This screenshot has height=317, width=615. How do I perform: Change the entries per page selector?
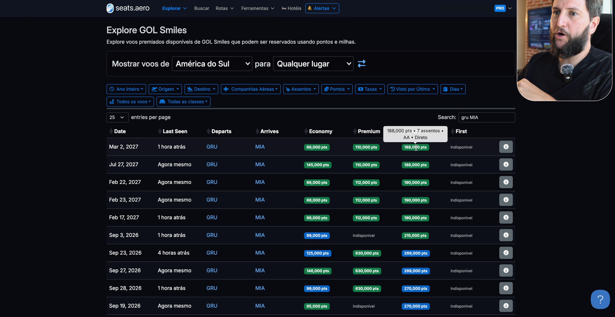tap(118, 117)
